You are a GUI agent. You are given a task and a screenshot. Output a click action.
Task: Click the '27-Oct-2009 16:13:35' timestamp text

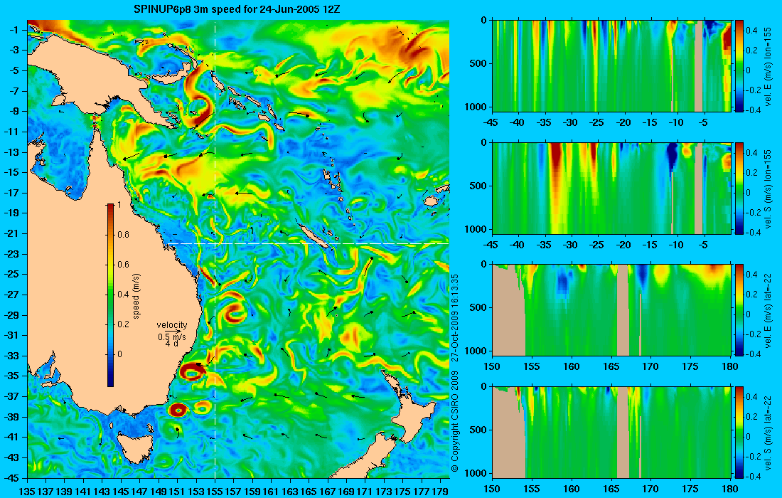pos(454,317)
